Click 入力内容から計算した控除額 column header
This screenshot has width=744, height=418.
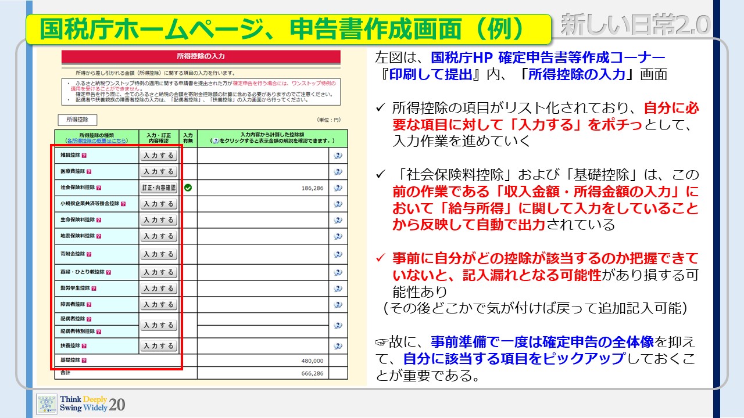pyautogui.click(x=272, y=138)
